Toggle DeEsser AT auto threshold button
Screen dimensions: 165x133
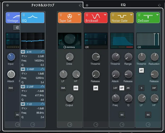[141, 70]
